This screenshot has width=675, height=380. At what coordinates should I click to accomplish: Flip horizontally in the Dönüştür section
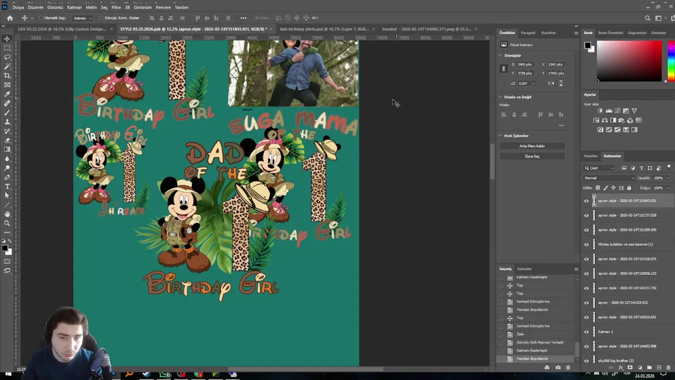tap(551, 83)
